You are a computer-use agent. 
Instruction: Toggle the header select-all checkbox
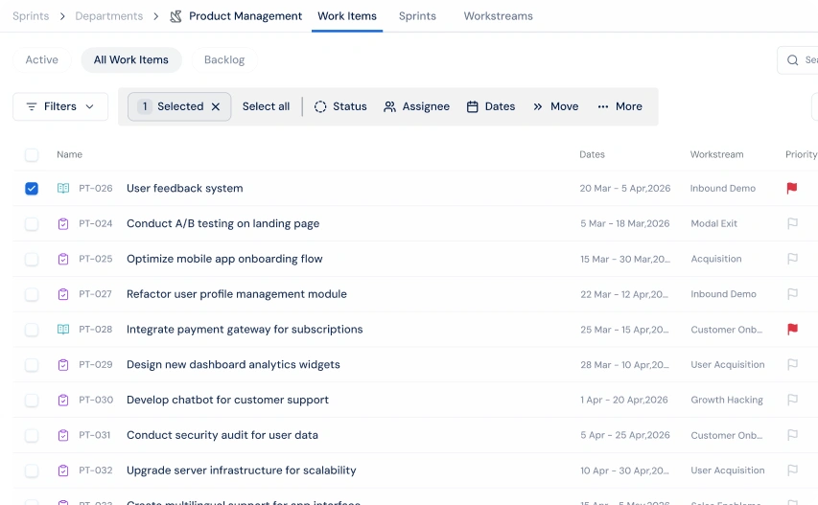[x=32, y=155]
